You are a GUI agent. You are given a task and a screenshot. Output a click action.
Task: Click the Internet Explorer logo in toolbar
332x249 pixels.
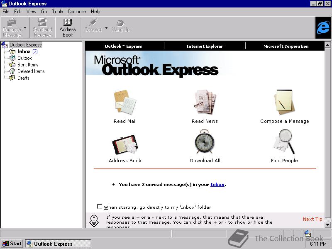323,27
